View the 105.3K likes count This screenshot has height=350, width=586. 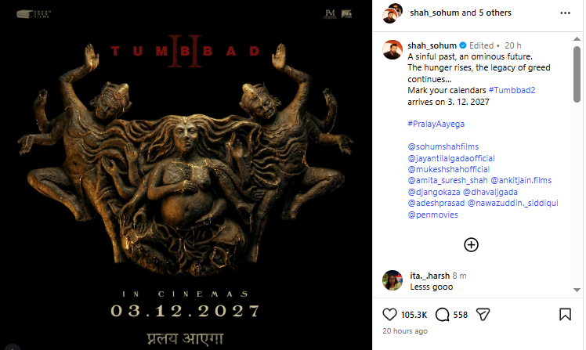(414, 315)
